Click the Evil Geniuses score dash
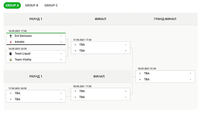 point(61,36)
